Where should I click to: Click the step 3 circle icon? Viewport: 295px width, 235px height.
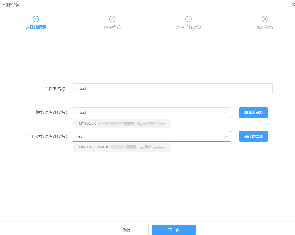coord(188,19)
